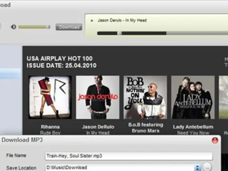Click the USA AIRPLAY HOT 100 heading
228x171 pixels.
[60, 59]
